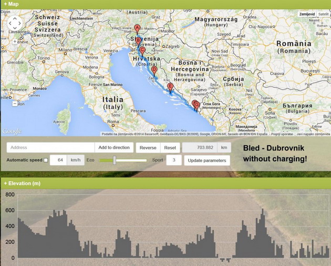
Task: Collapse the Elevation (m) panel header
Action: click(x=22, y=183)
